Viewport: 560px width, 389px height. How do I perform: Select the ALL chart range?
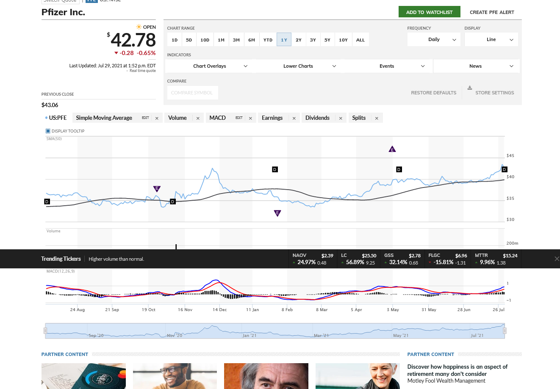(x=360, y=40)
